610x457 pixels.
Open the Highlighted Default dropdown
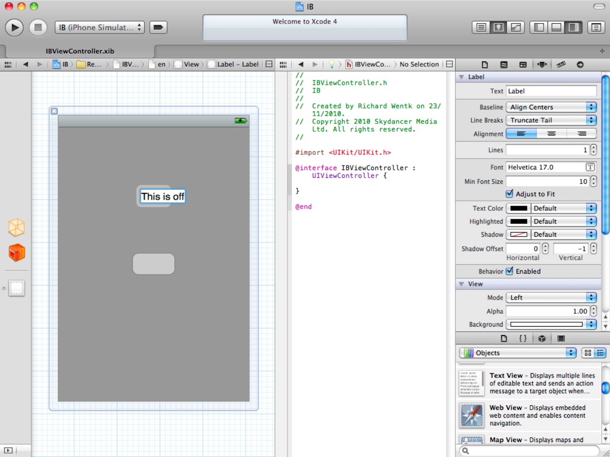tap(564, 221)
